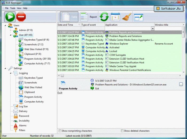The height and width of the screenshot is (139, 187).
Task: Clear logs with the broom icon
Action: tap(126, 17)
